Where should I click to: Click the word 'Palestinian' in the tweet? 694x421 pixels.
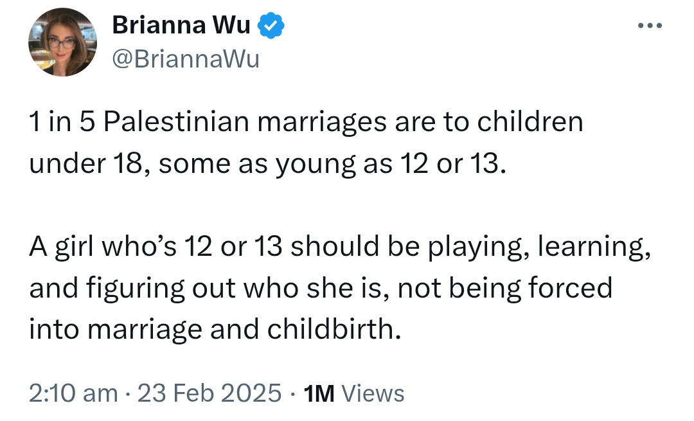click(177, 122)
